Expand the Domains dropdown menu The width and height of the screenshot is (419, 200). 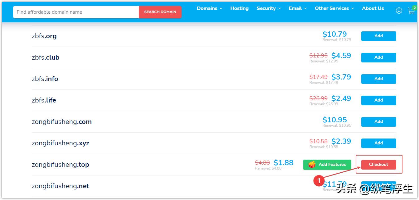click(209, 8)
